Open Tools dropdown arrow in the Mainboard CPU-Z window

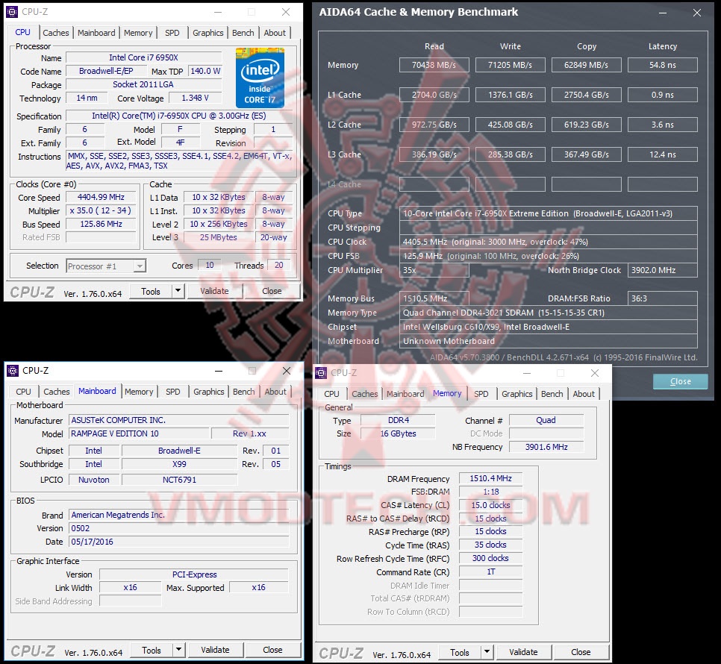point(179,650)
